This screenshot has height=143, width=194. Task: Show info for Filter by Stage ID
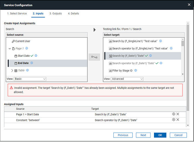click(x=136, y=70)
